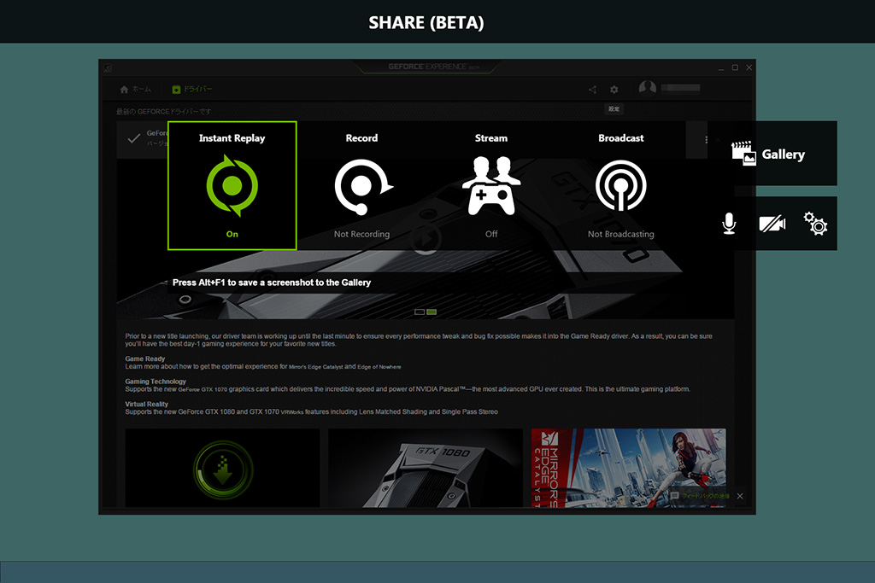Play the video in the driver banner
The image size is (875, 583).
pyautogui.click(x=426, y=240)
